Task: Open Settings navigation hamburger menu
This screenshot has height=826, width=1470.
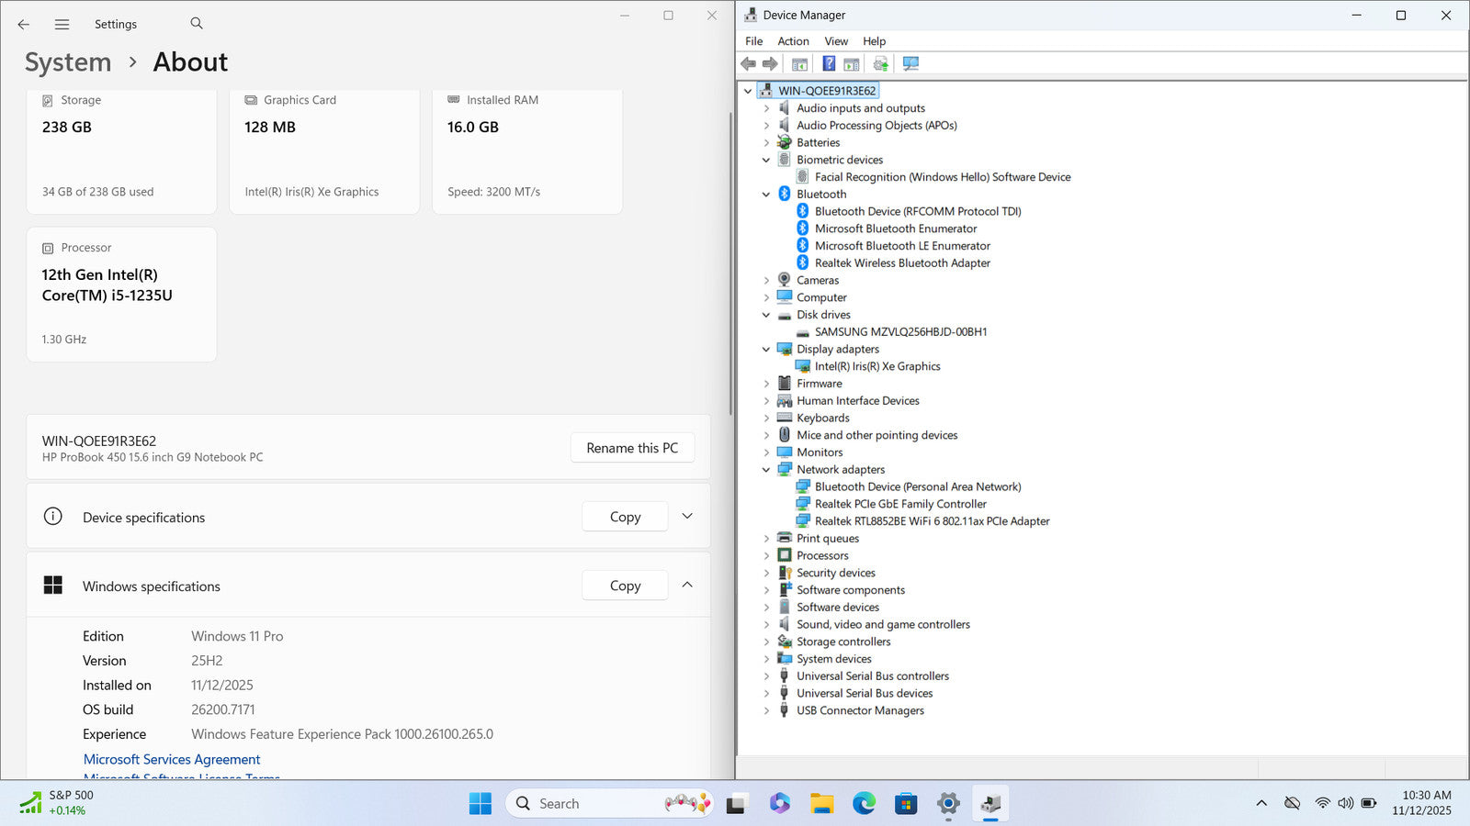Action: (62, 25)
